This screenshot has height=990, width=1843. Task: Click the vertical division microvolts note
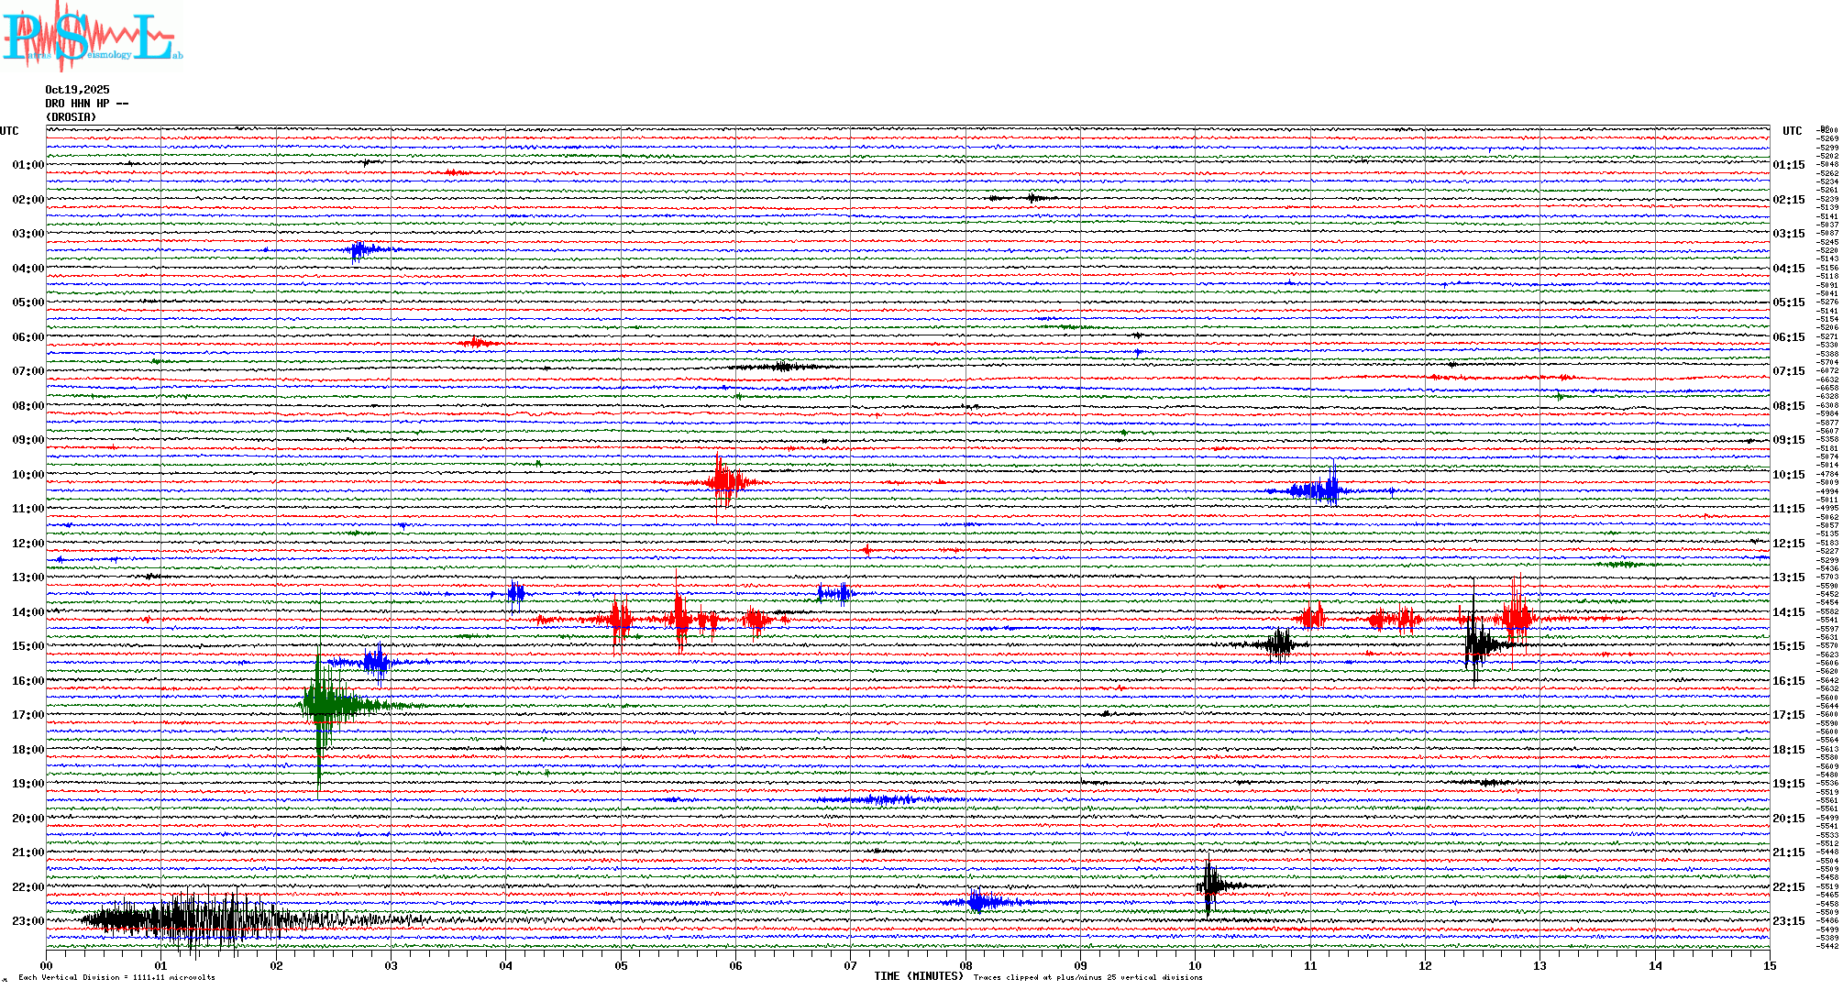[116, 977]
